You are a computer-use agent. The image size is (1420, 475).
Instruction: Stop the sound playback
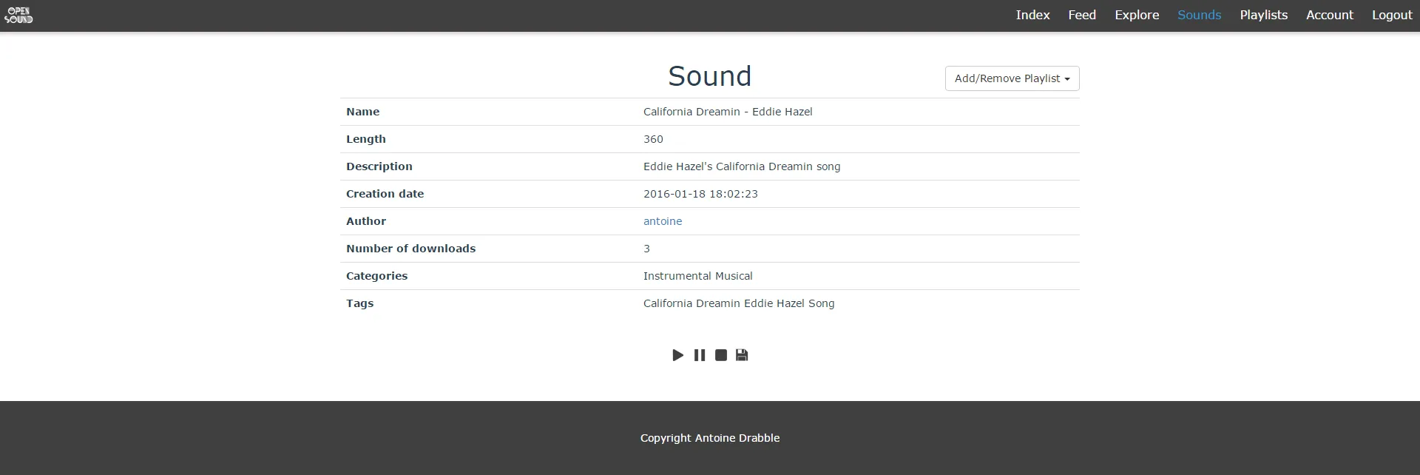(720, 355)
